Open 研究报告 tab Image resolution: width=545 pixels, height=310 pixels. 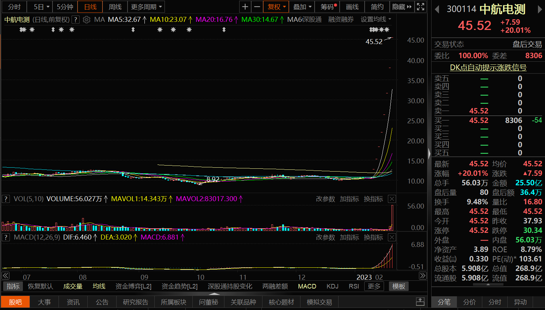(x=136, y=302)
